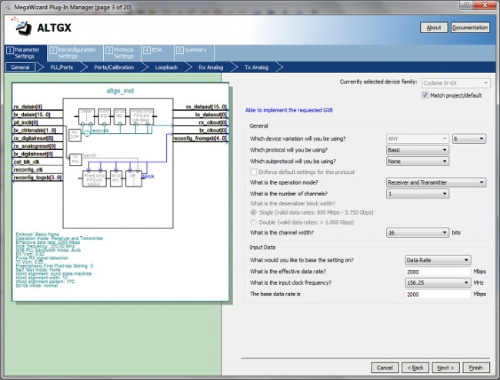Toggle Enforce default settings for this protocol

[x=254, y=172]
